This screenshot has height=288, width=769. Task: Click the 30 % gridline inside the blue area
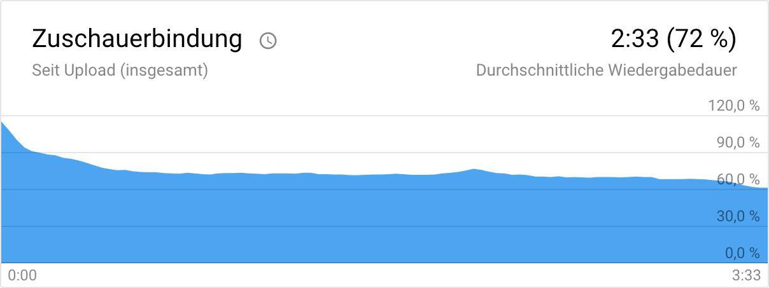pos(382,226)
